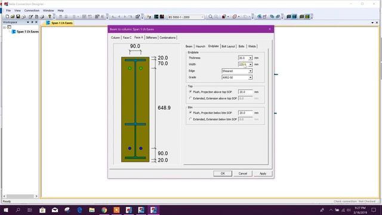
Task: Open Edge browser from taskbar
Action: pyautogui.click(x=79, y=210)
